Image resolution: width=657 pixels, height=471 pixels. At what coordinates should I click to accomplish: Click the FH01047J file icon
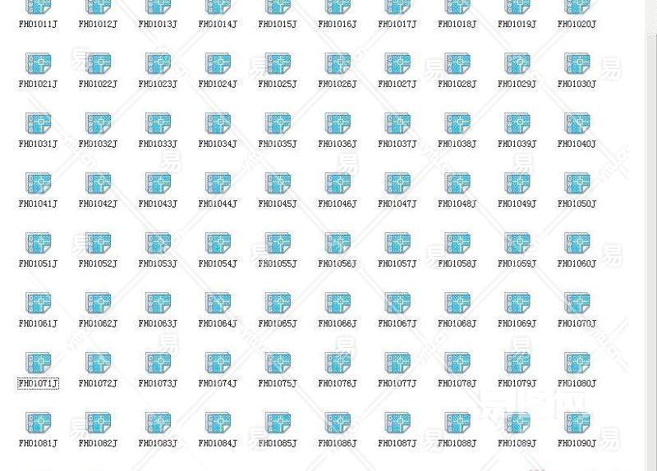[397, 183]
